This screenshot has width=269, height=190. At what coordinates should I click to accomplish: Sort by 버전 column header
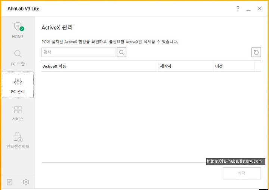pyautogui.click(x=234, y=66)
